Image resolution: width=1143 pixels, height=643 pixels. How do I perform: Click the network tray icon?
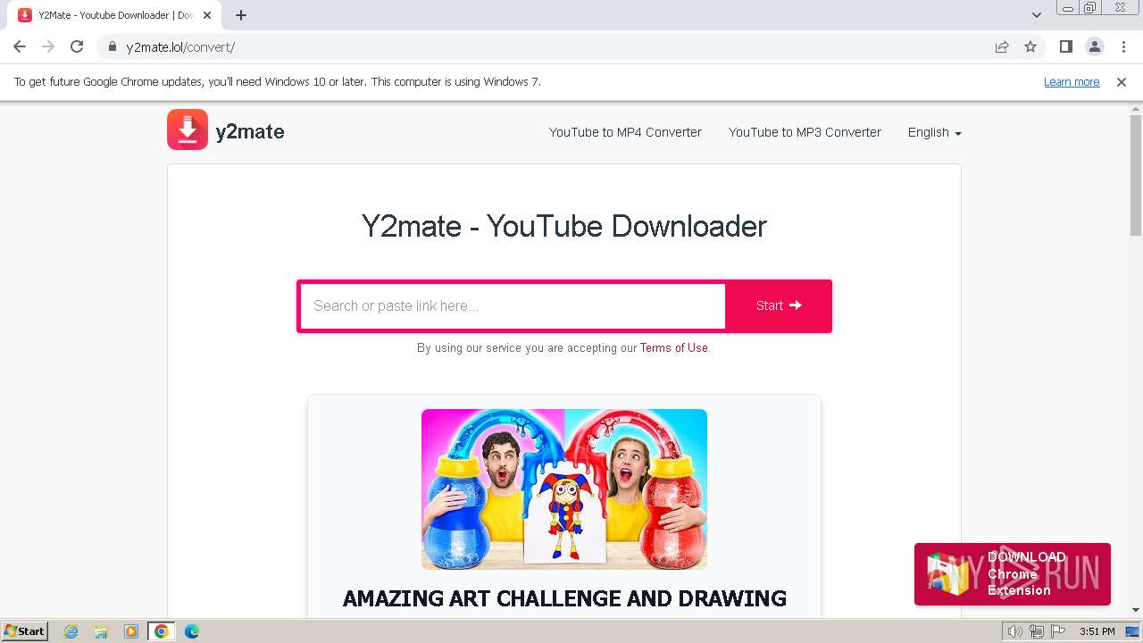[x=1037, y=631]
